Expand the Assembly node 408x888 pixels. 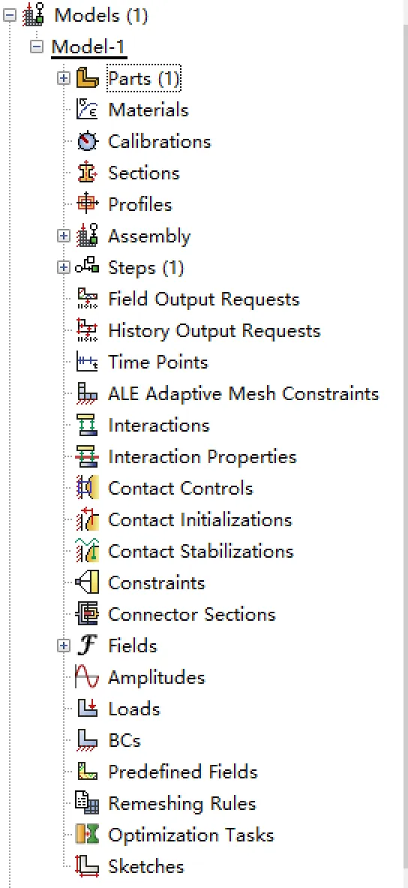click(x=64, y=236)
